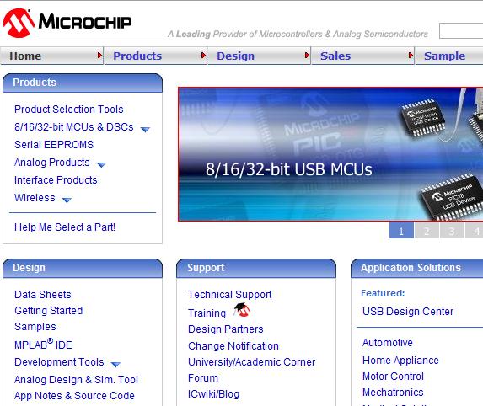The height and width of the screenshot is (406, 483).
Task: Click the USB MCUs banner image
Action: (330, 154)
